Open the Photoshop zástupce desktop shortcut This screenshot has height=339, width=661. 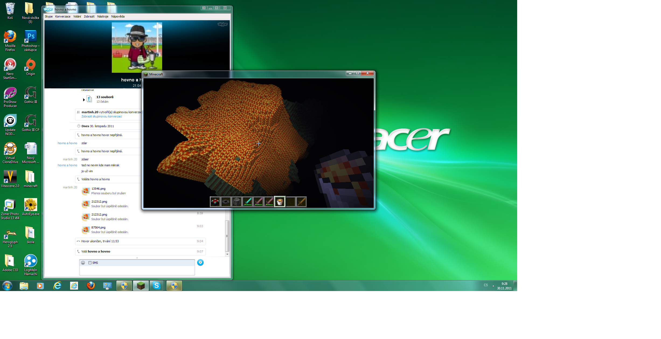pos(30,41)
